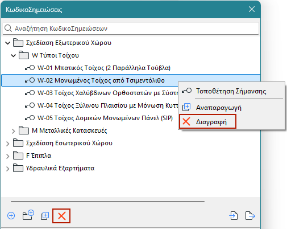Image resolution: width=287 pixels, height=229 pixels.
Task: Click the New Keynote plus icon
Action: [11, 216]
